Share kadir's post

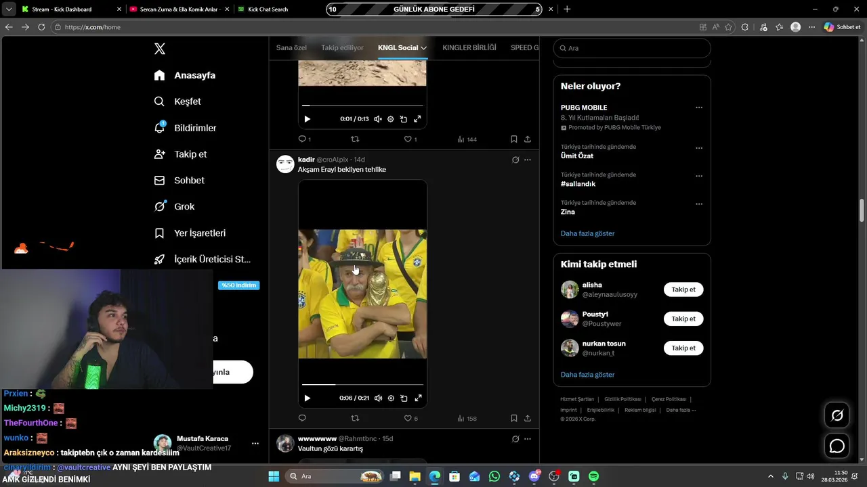(x=528, y=418)
